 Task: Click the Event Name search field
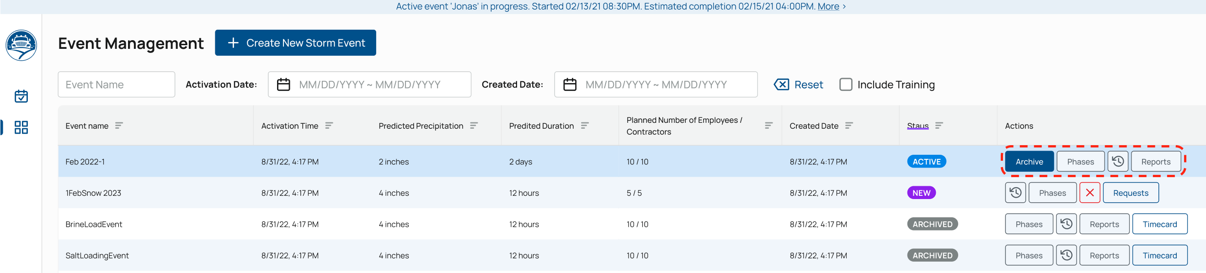tap(116, 84)
